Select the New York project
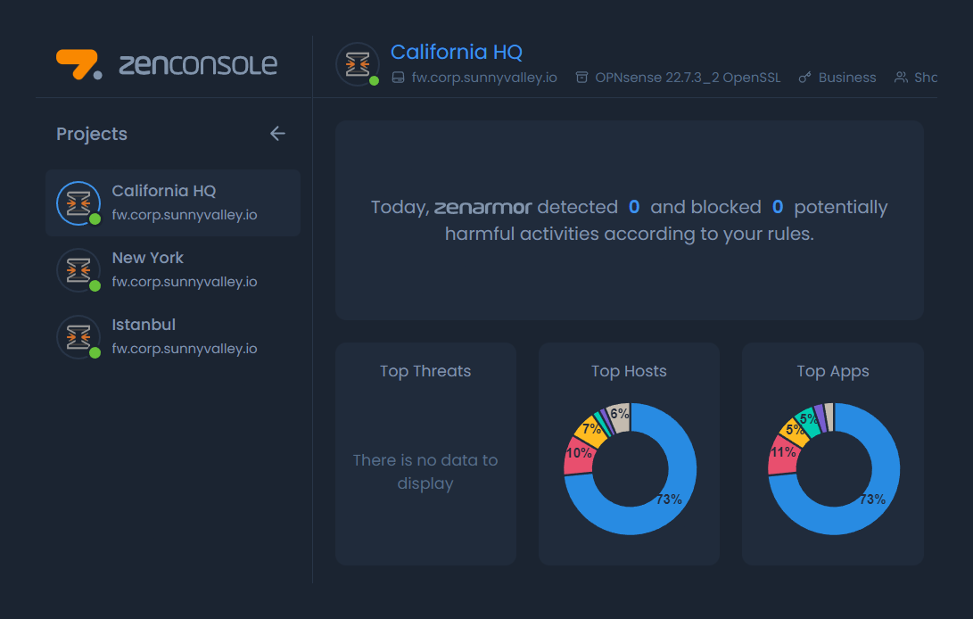Viewport: 973px width, 619px height. pyautogui.click(x=148, y=258)
